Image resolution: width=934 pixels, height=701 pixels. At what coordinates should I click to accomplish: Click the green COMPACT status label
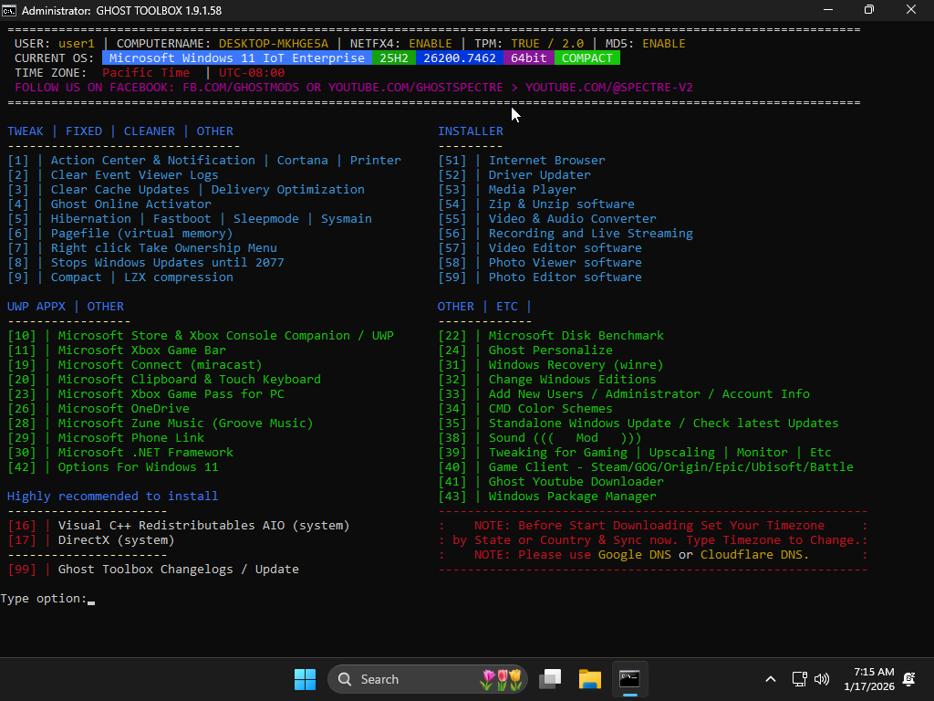(x=586, y=58)
